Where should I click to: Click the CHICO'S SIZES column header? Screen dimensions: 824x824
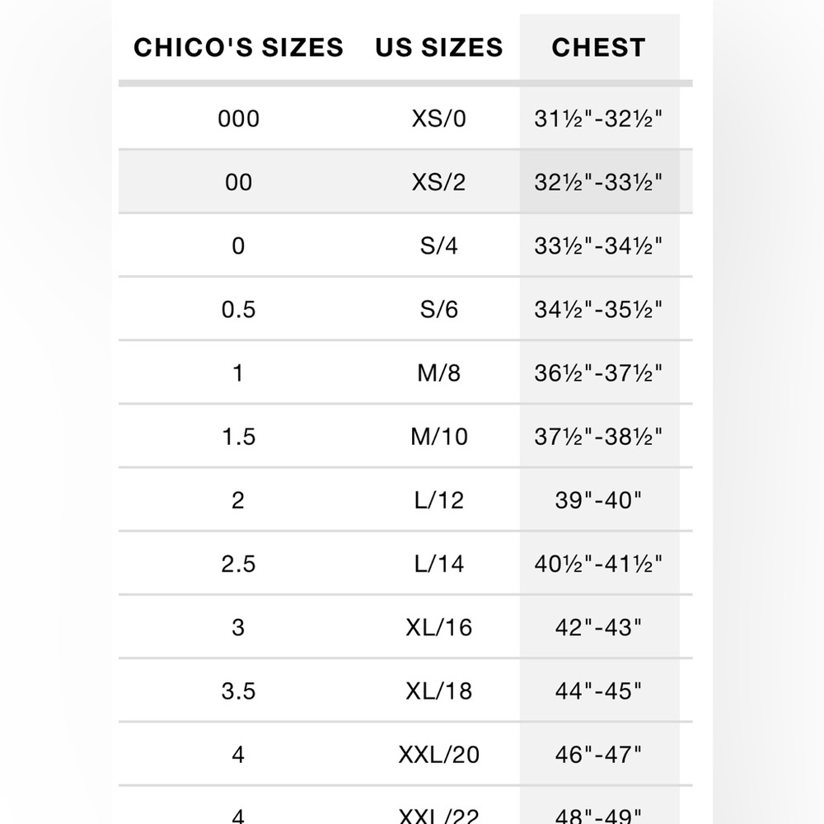[239, 47]
